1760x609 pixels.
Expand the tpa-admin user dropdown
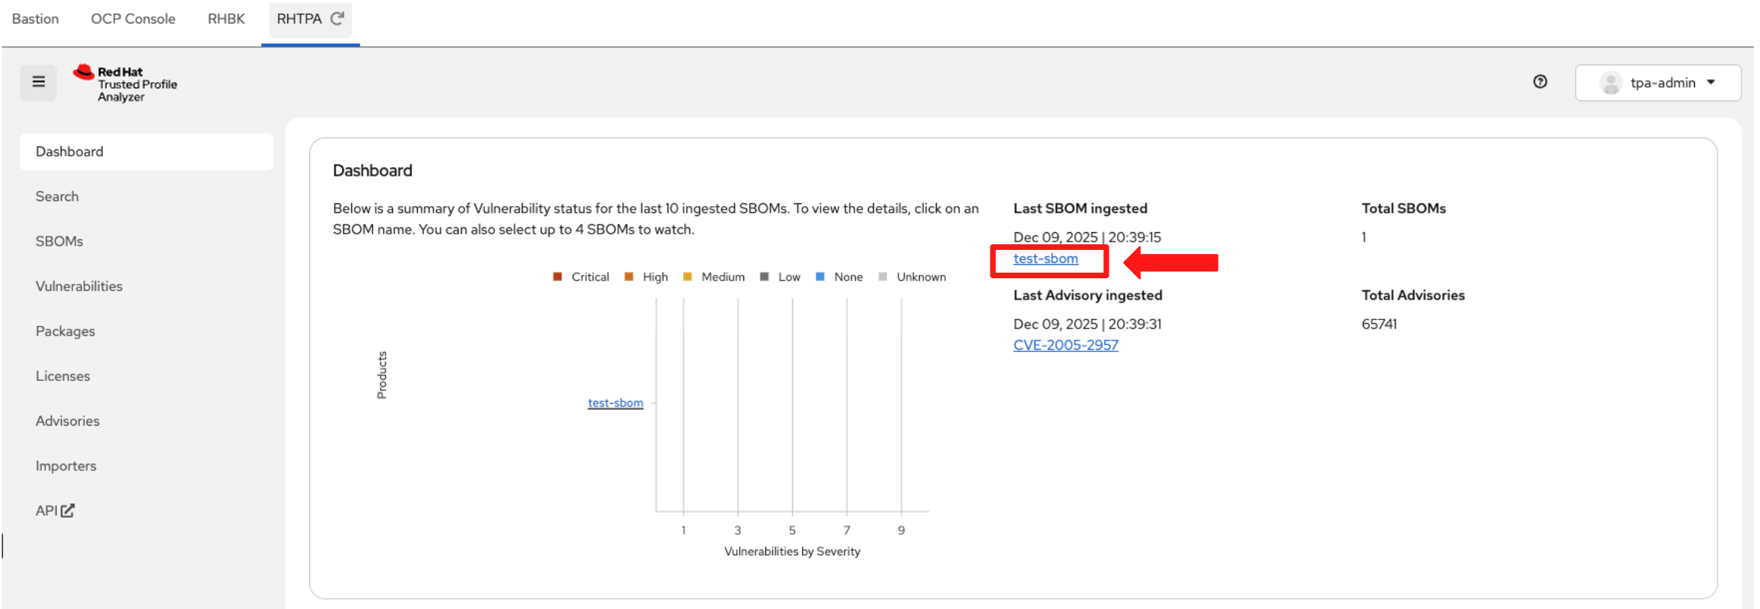coord(1710,83)
